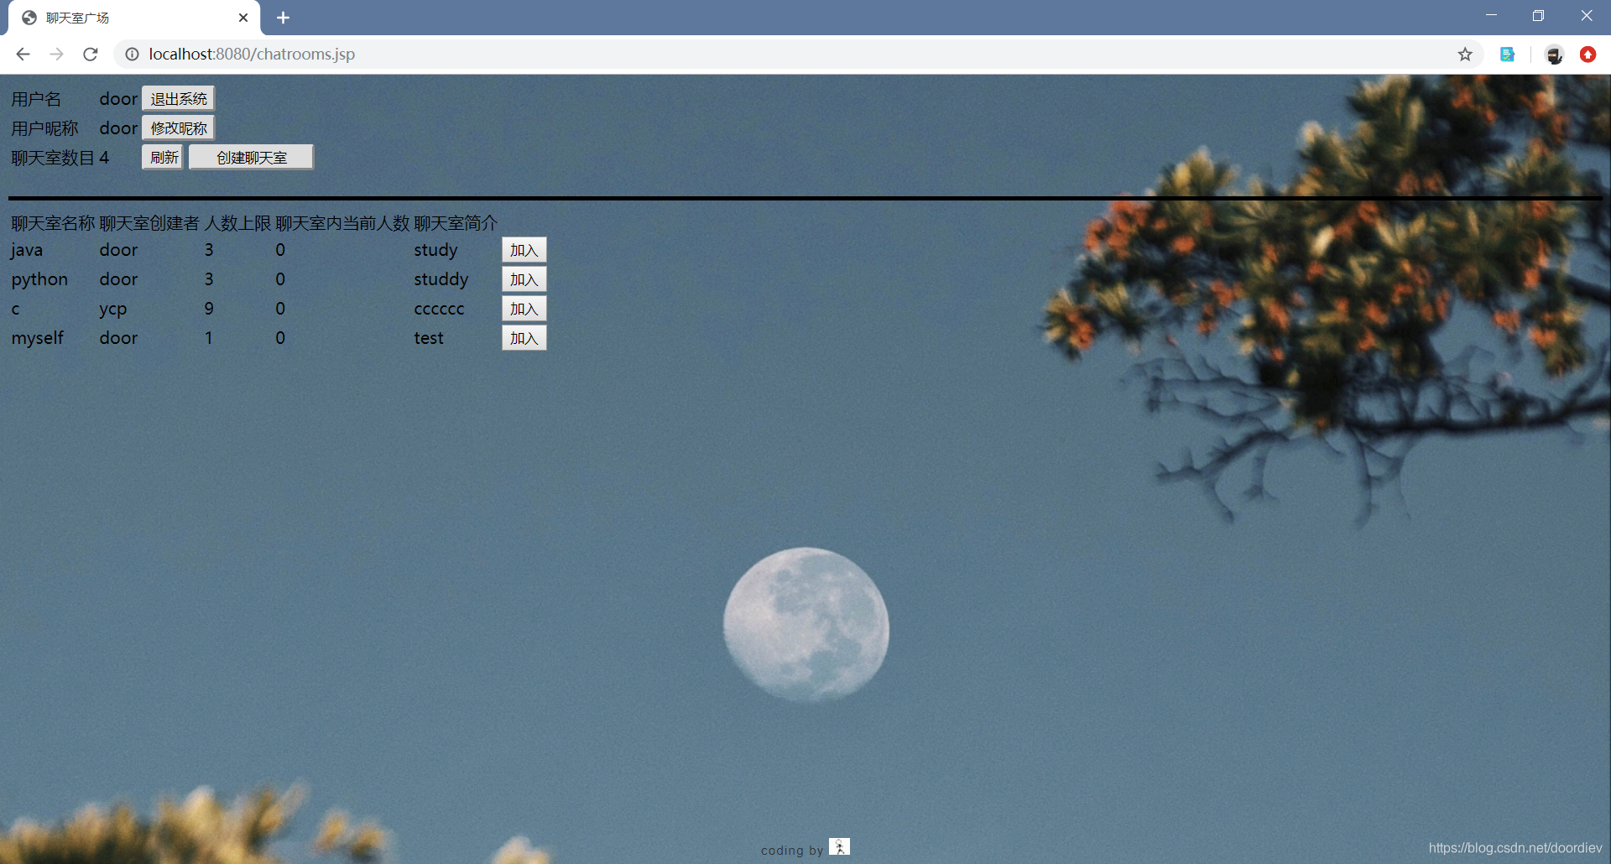Click the 聊天室简介 column header
Image resolution: width=1611 pixels, height=864 pixels.
click(456, 223)
